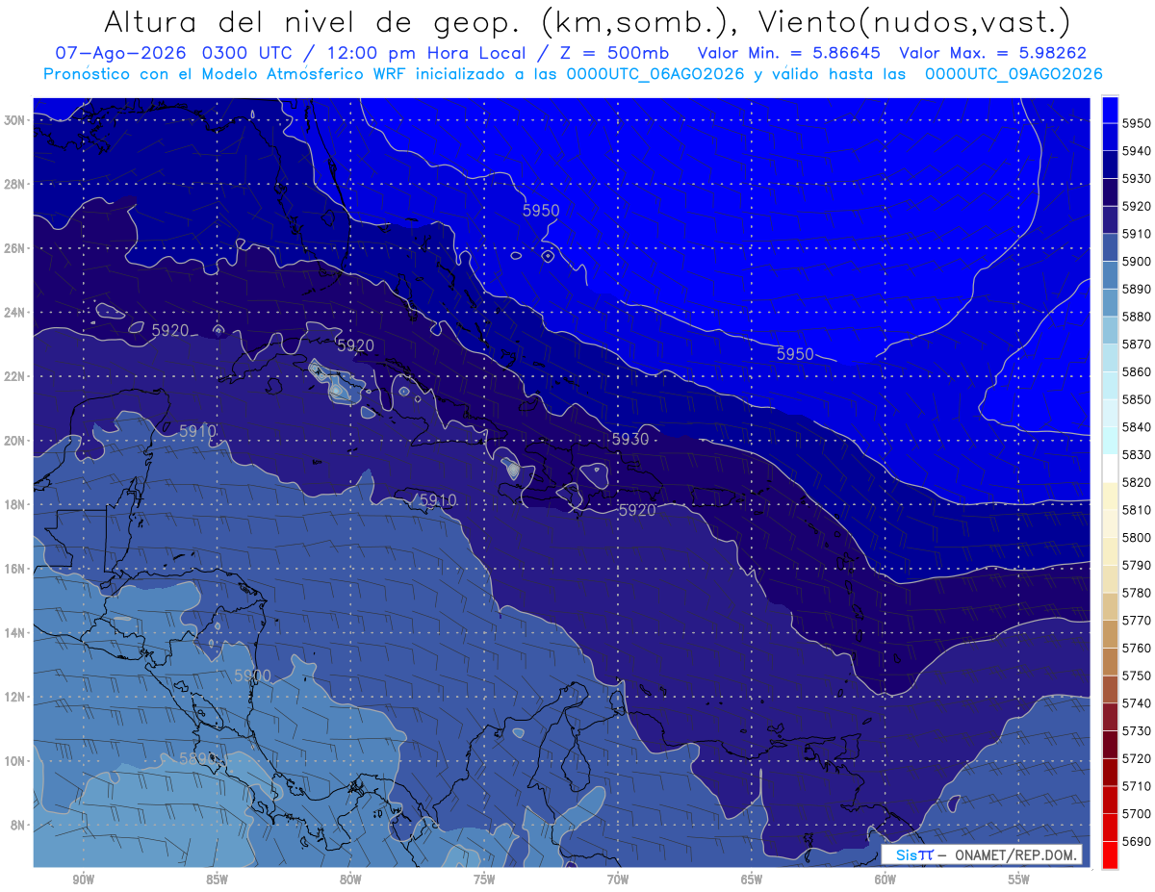The width and height of the screenshot is (1155, 892).
Task: Click the '65W' longitude axis label
Action: (752, 879)
